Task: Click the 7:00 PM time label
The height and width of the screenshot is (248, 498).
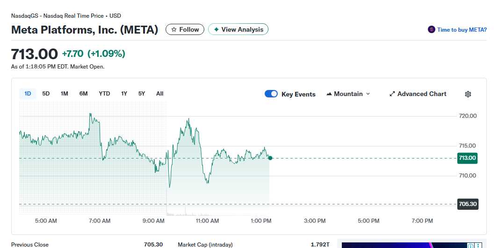Action: [x=422, y=221]
